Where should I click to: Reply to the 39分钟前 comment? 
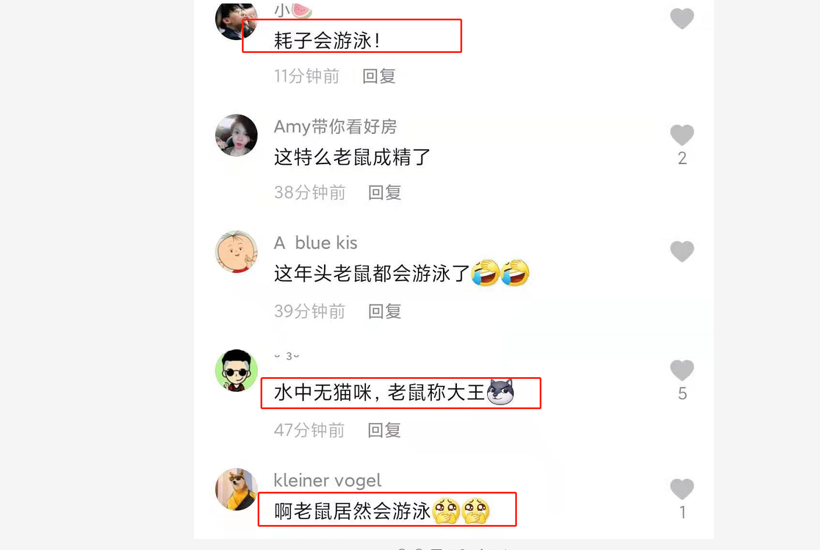pyautogui.click(x=385, y=311)
